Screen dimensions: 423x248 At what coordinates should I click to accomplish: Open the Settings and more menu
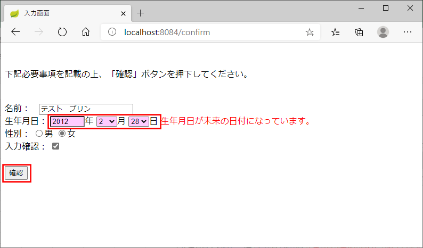click(408, 32)
